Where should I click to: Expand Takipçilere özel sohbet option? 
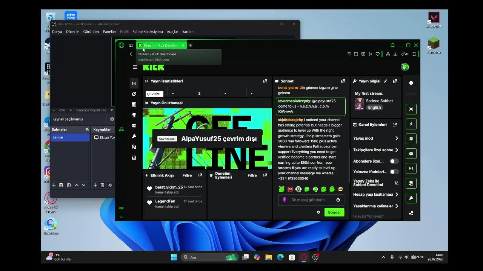[376, 150]
